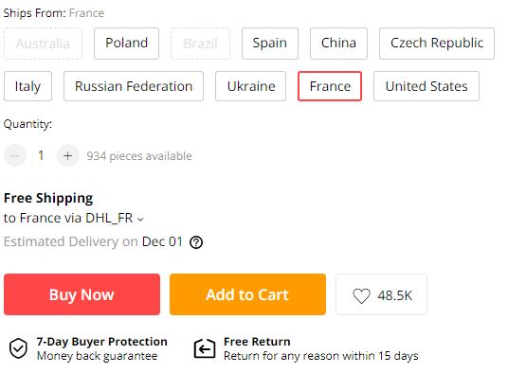The image size is (508, 373).
Task: Click the heart wishlist icon
Action: [x=361, y=295]
